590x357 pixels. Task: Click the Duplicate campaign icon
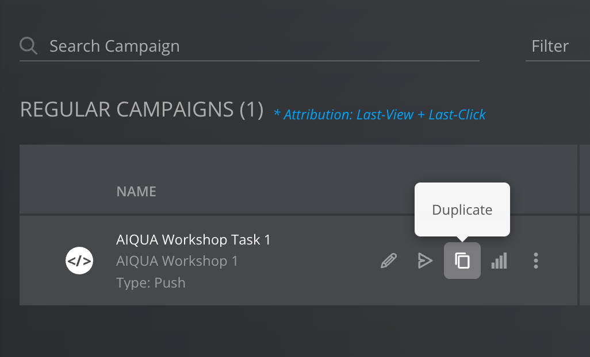pos(462,260)
